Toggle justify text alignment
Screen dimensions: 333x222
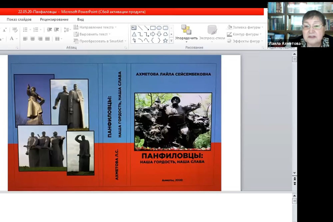(48, 39)
